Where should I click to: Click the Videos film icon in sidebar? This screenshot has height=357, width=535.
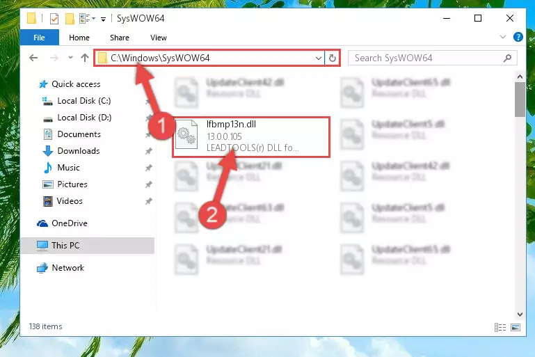click(48, 201)
